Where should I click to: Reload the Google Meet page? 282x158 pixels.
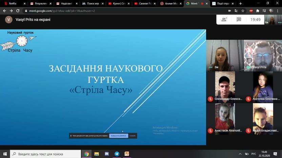[x=18, y=10]
